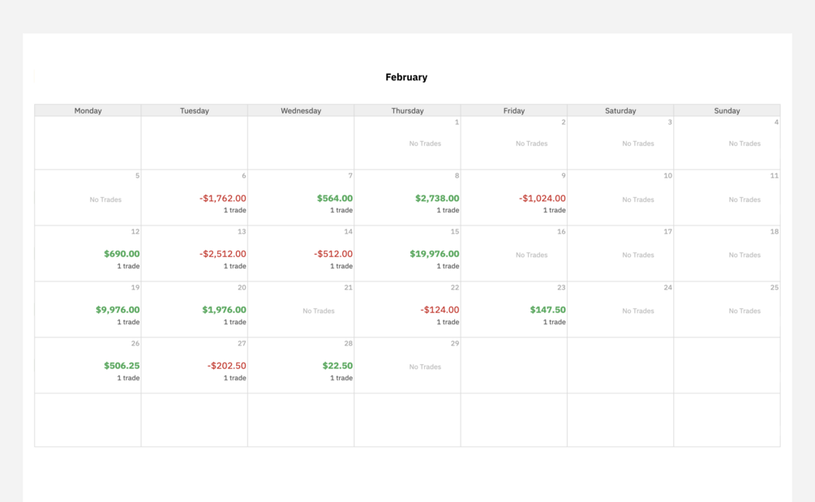Click day number 18 on Sunday
Screen dimensions: 815x502
click(x=774, y=231)
